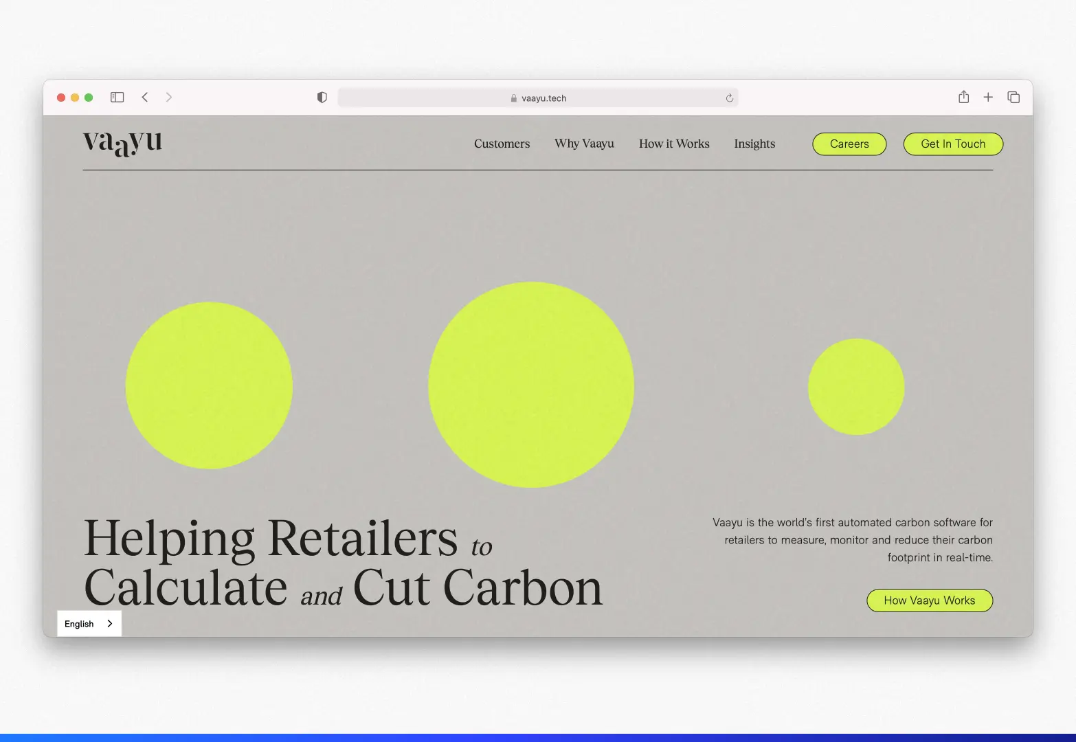Click the largest yellow circle graphic

tap(531, 384)
